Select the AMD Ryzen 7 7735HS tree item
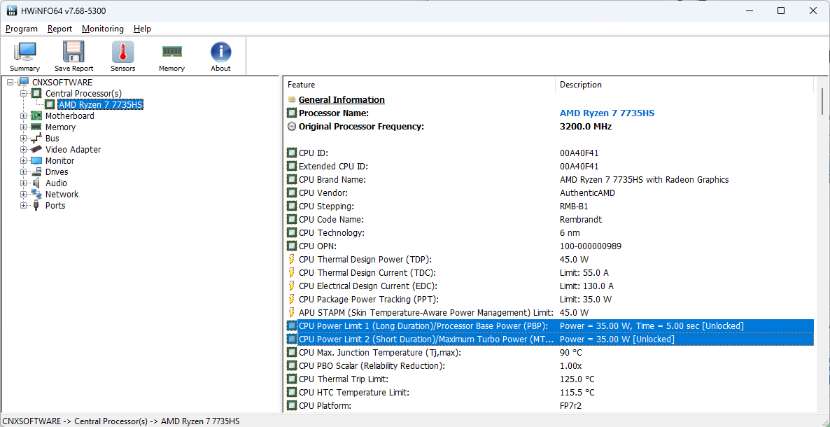Image resolution: width=830 pixels, height=427 pixels. [101, 105]
